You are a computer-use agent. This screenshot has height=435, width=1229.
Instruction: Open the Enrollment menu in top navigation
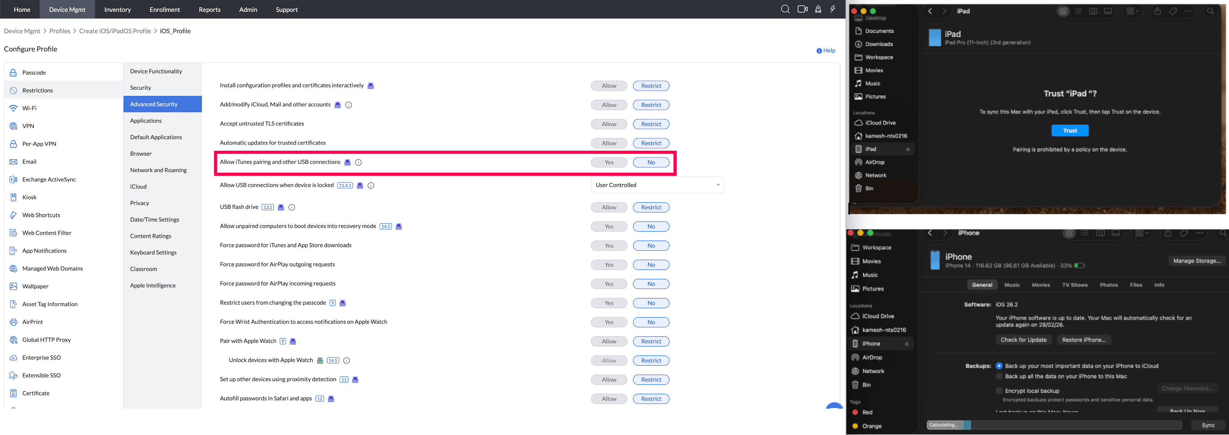pos(165,9)
